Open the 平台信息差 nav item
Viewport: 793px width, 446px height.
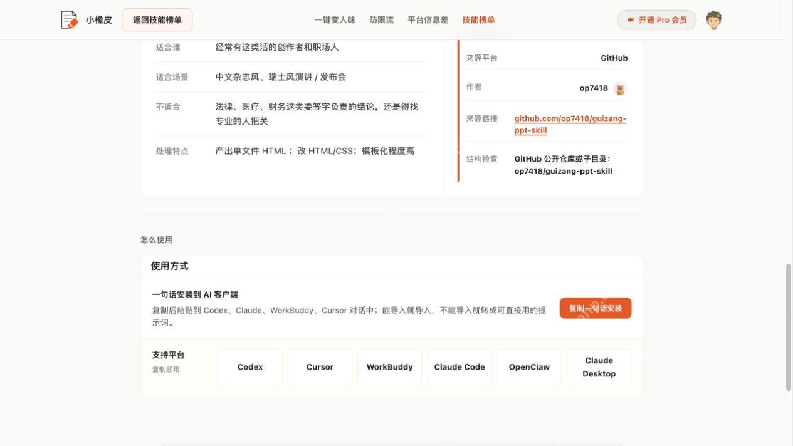tap(428, 20)
